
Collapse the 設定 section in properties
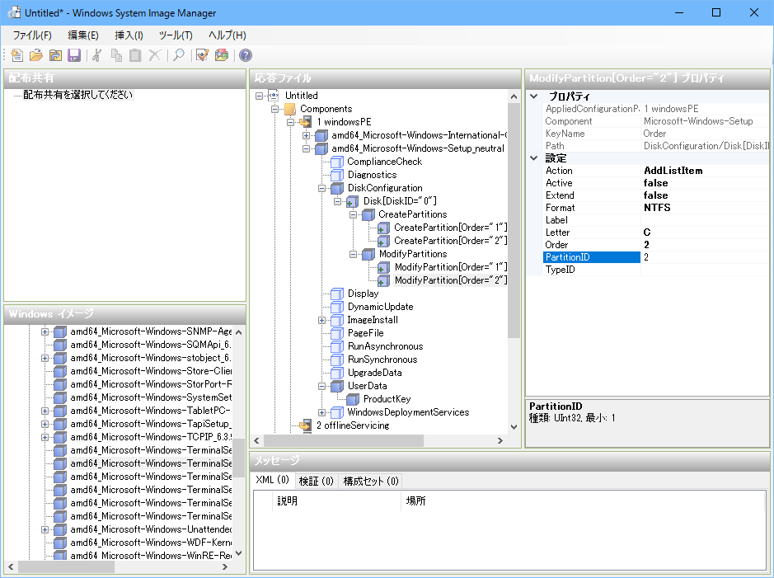click(x=533, y=158)
